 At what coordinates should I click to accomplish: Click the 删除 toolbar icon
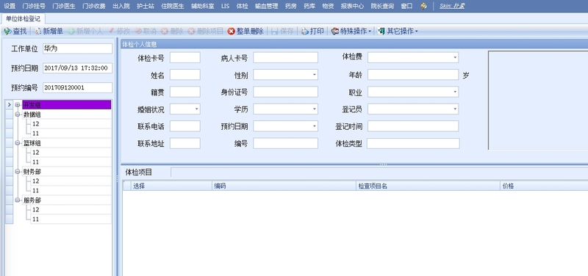[x=164, y=32]
